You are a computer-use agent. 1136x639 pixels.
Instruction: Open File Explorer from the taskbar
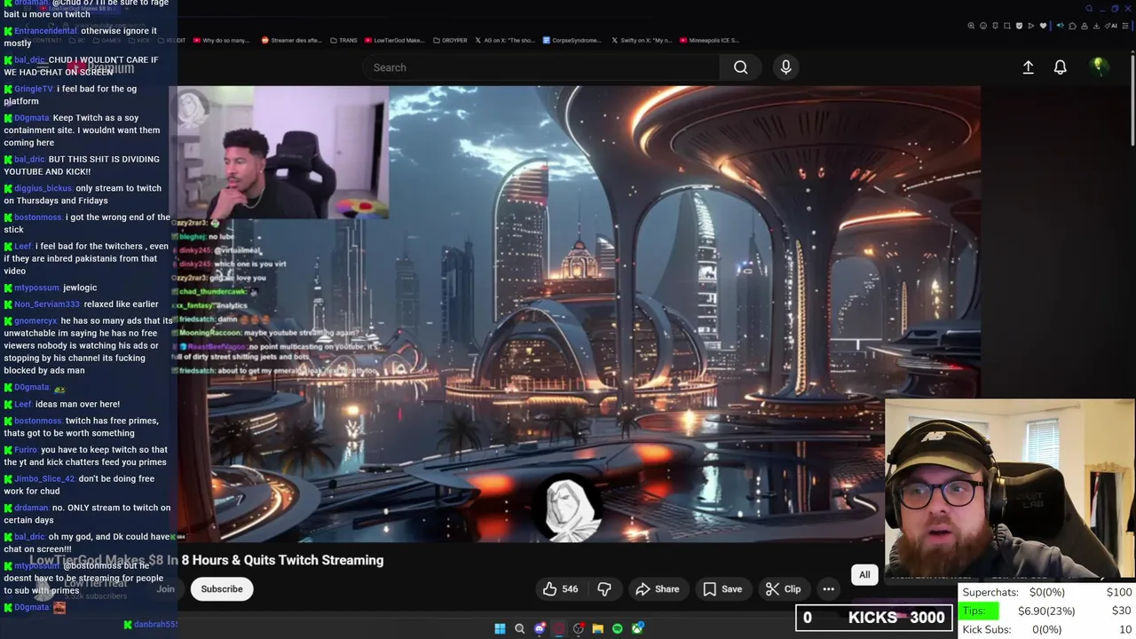pos(598,629)
